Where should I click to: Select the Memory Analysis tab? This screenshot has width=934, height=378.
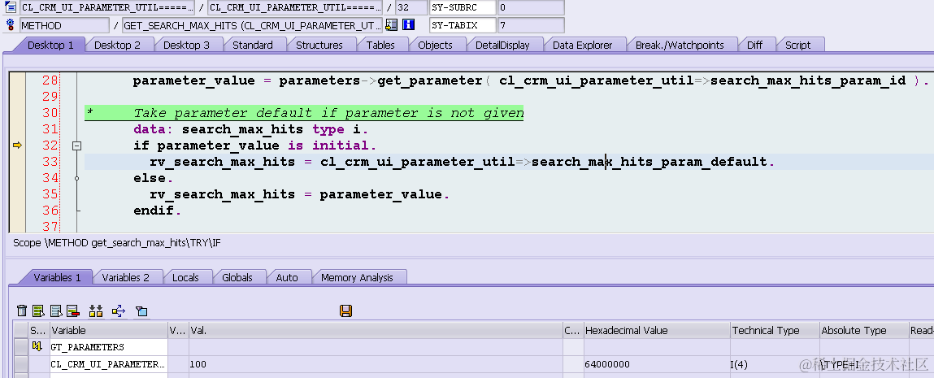[x=357, y=277]
